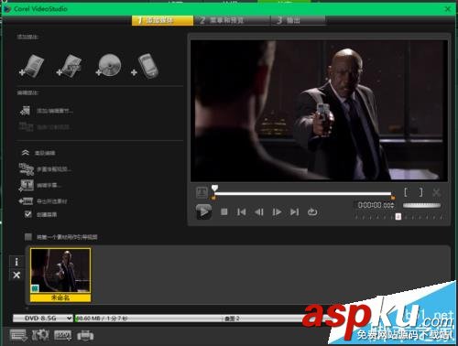Click the jog wheel bar
Image resolution: width=458 pixels, height=346 pixels.
click(422, 205)
